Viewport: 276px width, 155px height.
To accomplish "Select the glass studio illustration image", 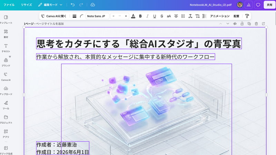I will tap(146, 109).
